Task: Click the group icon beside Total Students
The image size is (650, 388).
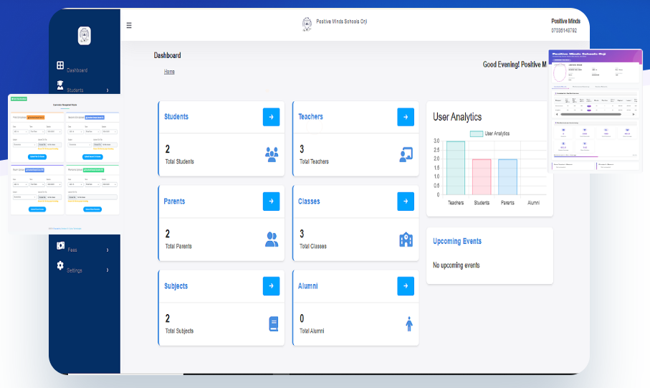Action: pyautogui.click(x=272, y=154)
